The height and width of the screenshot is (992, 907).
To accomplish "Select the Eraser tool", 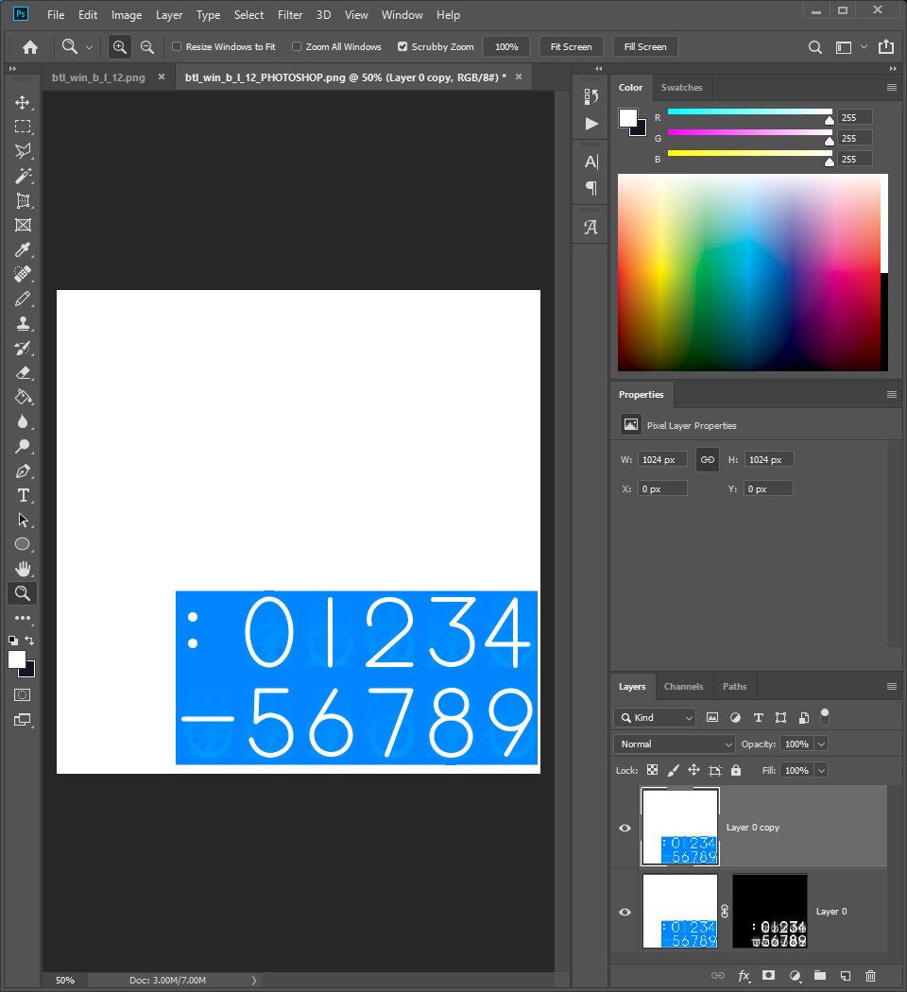I will 23,372.
